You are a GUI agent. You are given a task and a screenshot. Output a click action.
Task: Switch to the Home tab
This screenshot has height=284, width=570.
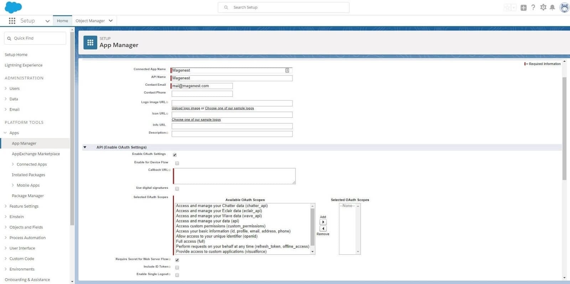tap(62, 21)
